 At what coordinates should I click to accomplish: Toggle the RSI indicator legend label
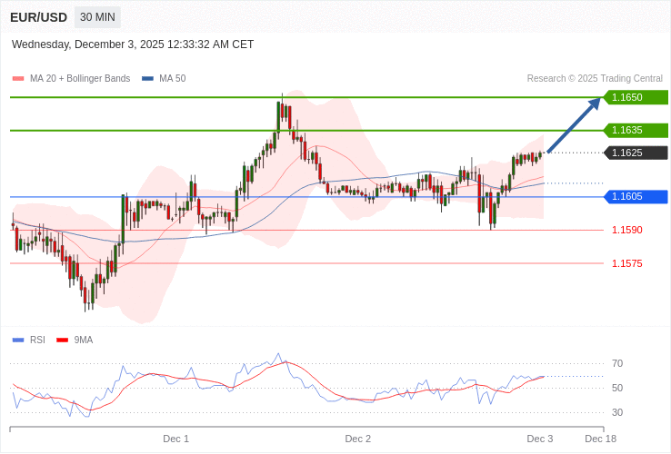[37, 340]
